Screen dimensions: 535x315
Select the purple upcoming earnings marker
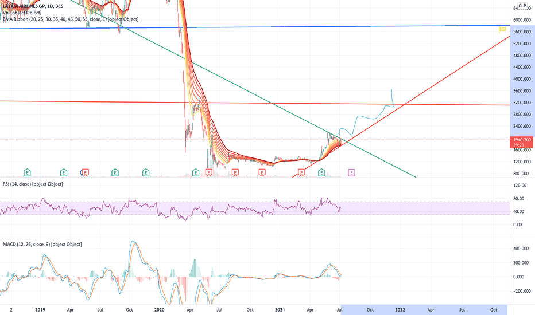(x=351, y=172)
